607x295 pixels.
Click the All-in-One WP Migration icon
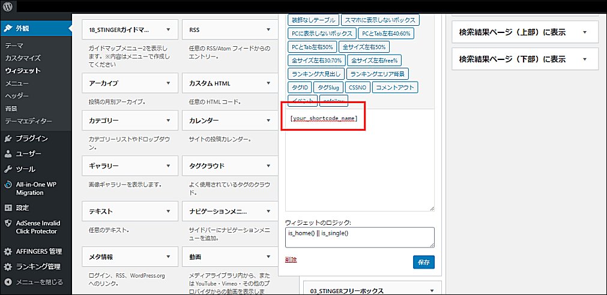pos(8,185)
